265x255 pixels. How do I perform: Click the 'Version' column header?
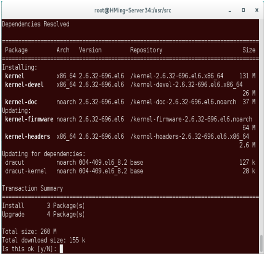[x=90, y=50]
